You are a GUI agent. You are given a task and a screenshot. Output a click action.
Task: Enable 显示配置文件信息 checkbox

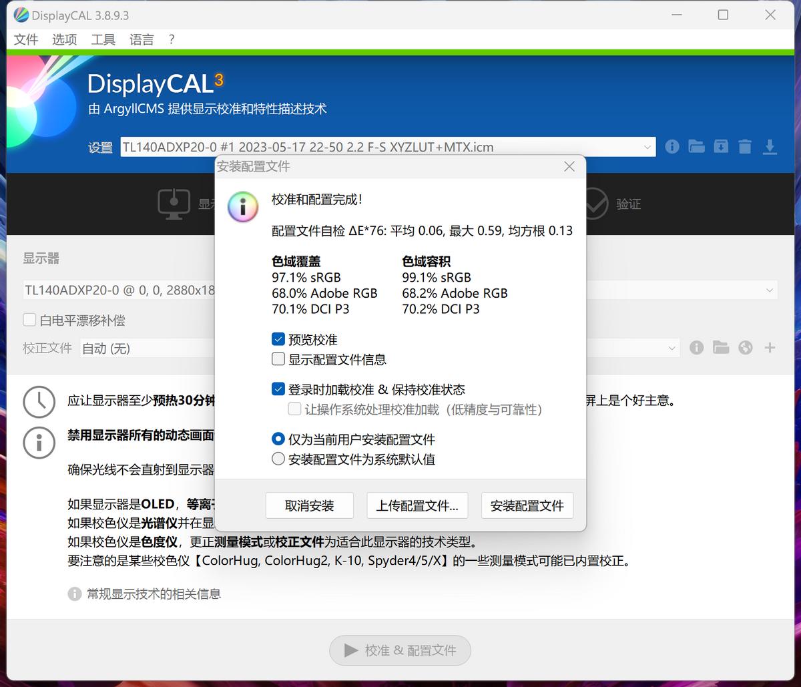click(278, 359)
